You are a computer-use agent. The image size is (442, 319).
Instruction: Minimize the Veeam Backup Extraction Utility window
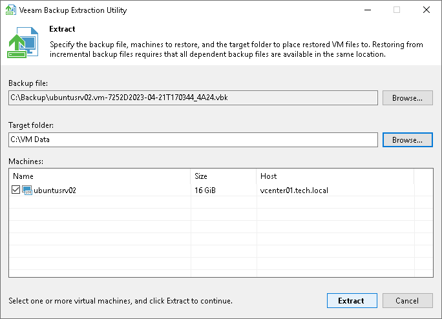(x=368, y=10)
